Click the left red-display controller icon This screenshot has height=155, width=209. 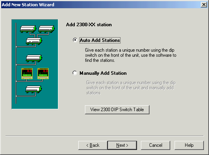click(27, 74)
